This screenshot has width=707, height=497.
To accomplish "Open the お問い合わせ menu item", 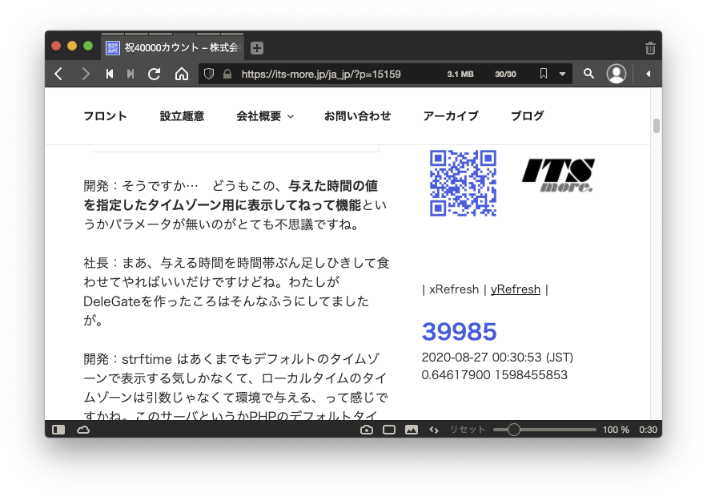I will pyautogui.click(x=357, y=116).
